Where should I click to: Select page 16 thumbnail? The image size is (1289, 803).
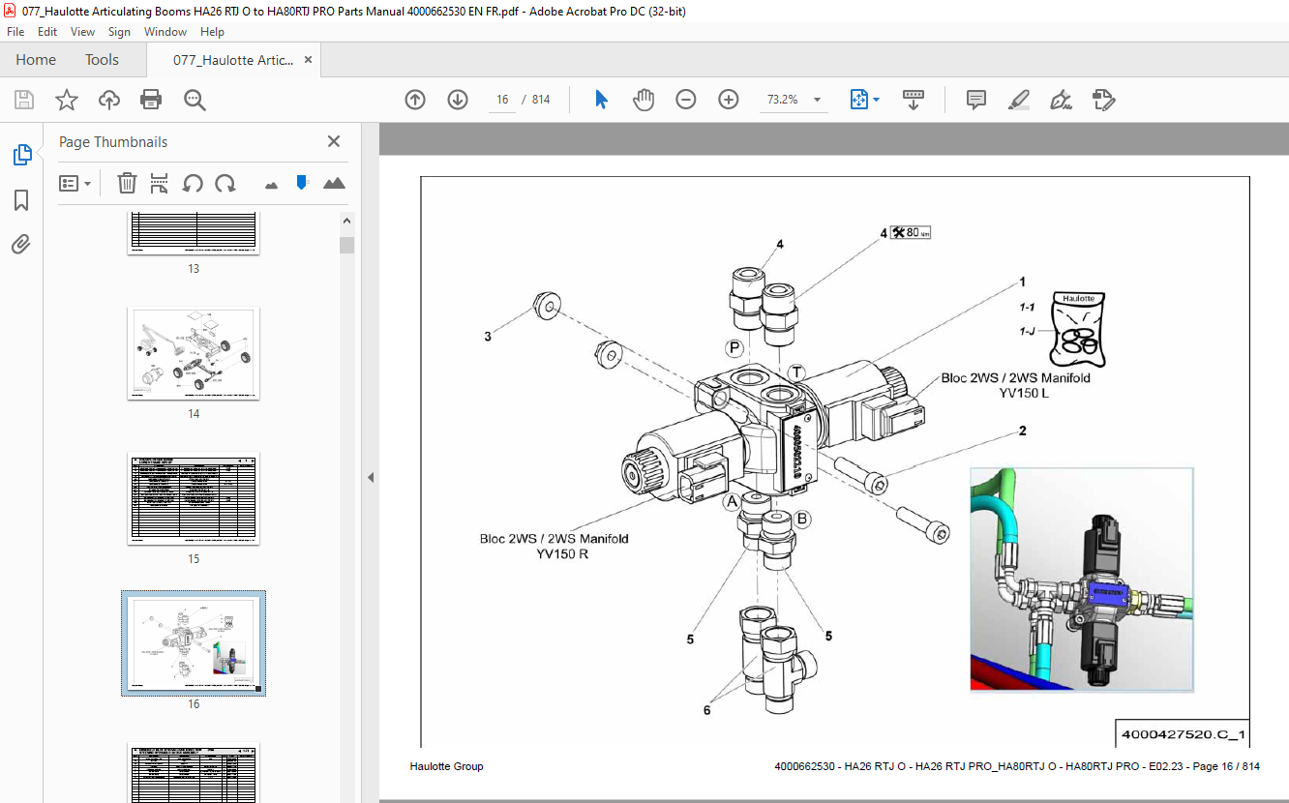pos(194,643)
